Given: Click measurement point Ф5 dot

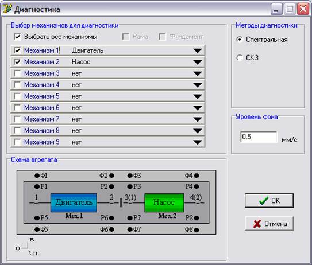Looking at the screenshot, I should (37, 229).
